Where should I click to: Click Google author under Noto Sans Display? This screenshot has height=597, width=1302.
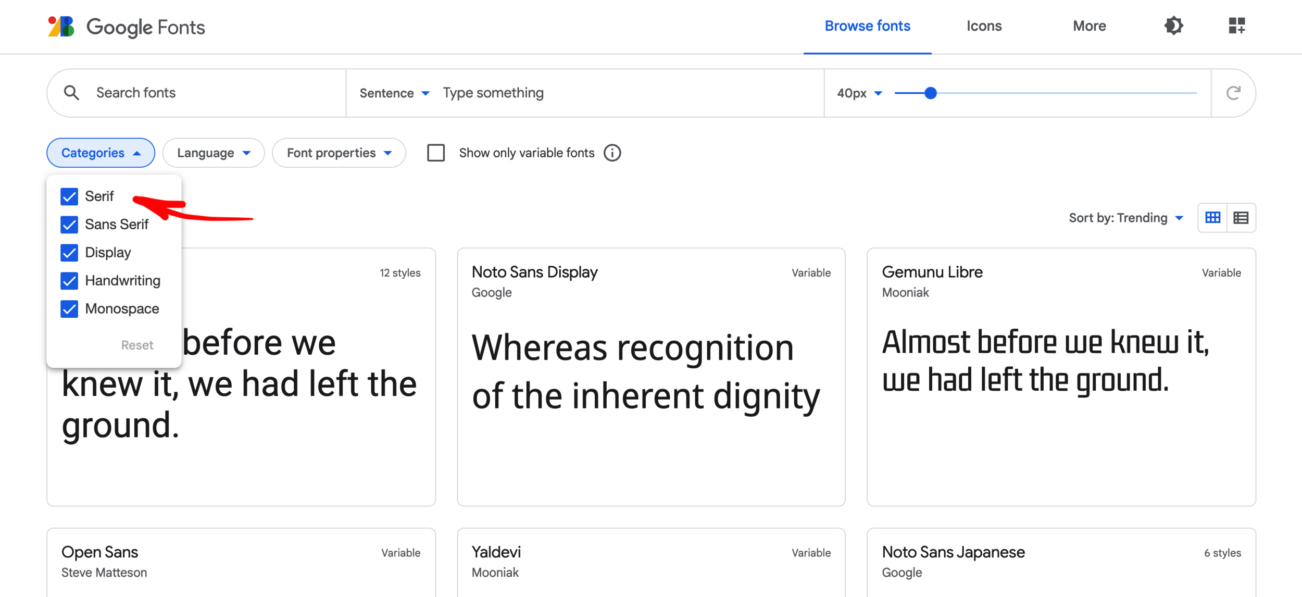tap(492, 293)
